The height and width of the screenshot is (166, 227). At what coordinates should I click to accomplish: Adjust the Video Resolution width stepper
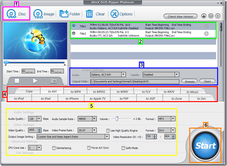pyautogui.click(x=155, y=136)
